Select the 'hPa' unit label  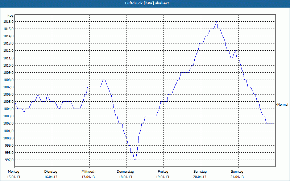tap(11, 16)
